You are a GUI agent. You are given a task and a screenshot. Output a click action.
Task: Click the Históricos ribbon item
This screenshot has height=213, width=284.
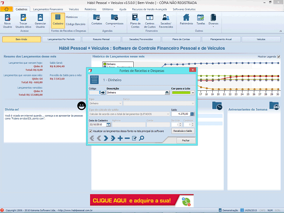point(72,17)
